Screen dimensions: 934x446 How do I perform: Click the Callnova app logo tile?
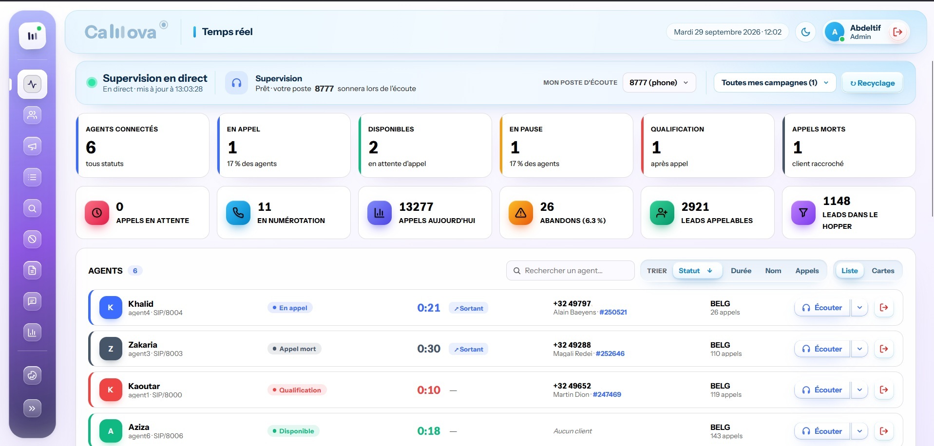[x=32, y=36]
